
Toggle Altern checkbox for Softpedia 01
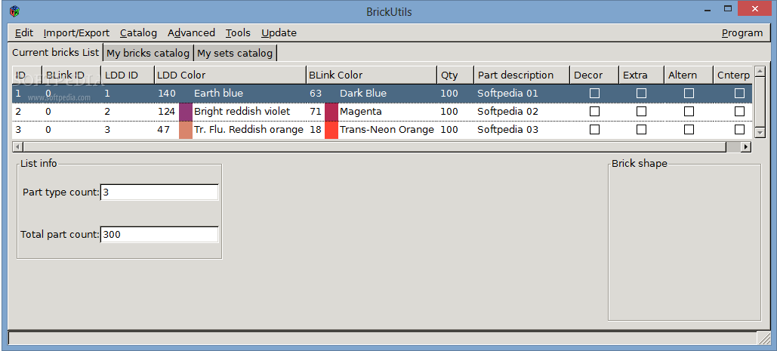point(689,93)
